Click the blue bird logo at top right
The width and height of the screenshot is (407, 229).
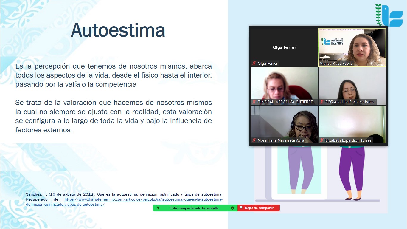click(x=391, y=16)
